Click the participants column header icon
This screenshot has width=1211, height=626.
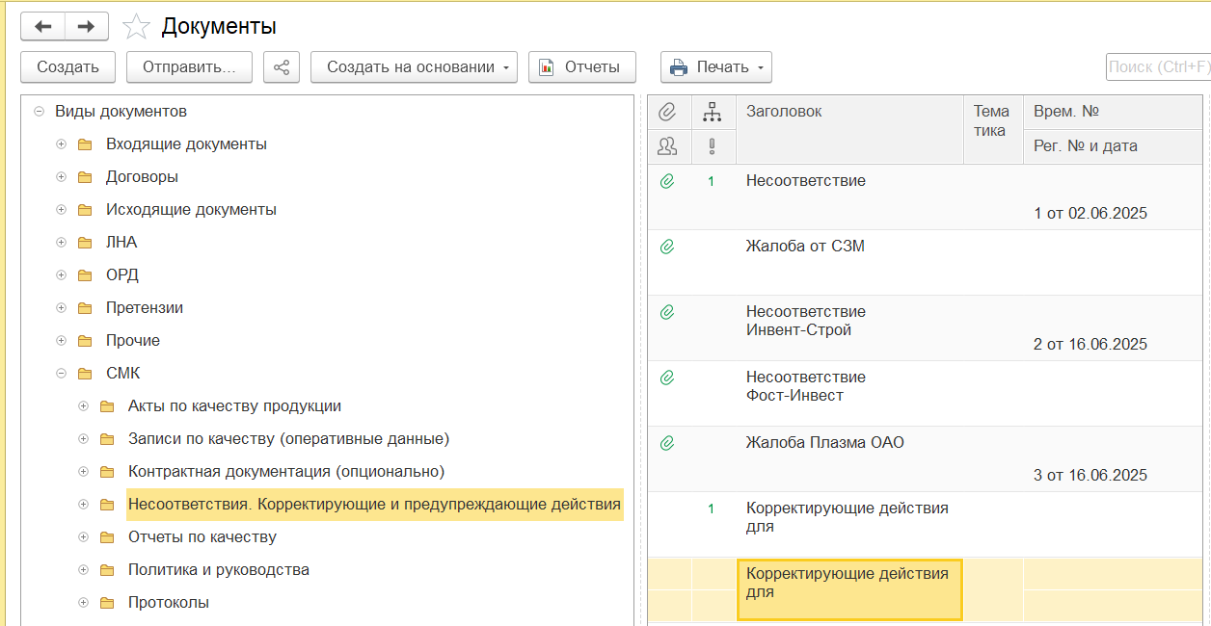click(x=666, y=146)
